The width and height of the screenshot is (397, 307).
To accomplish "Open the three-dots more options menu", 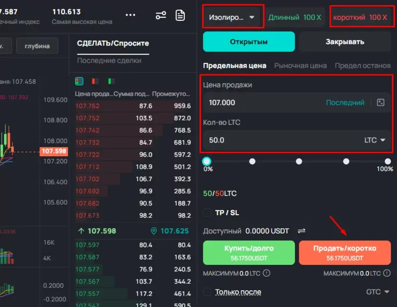I will (131, 15).
